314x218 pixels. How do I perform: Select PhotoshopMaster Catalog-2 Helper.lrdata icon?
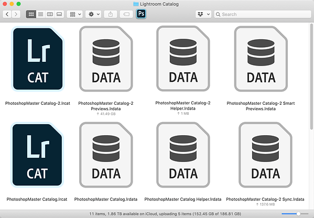coord(183,59)
